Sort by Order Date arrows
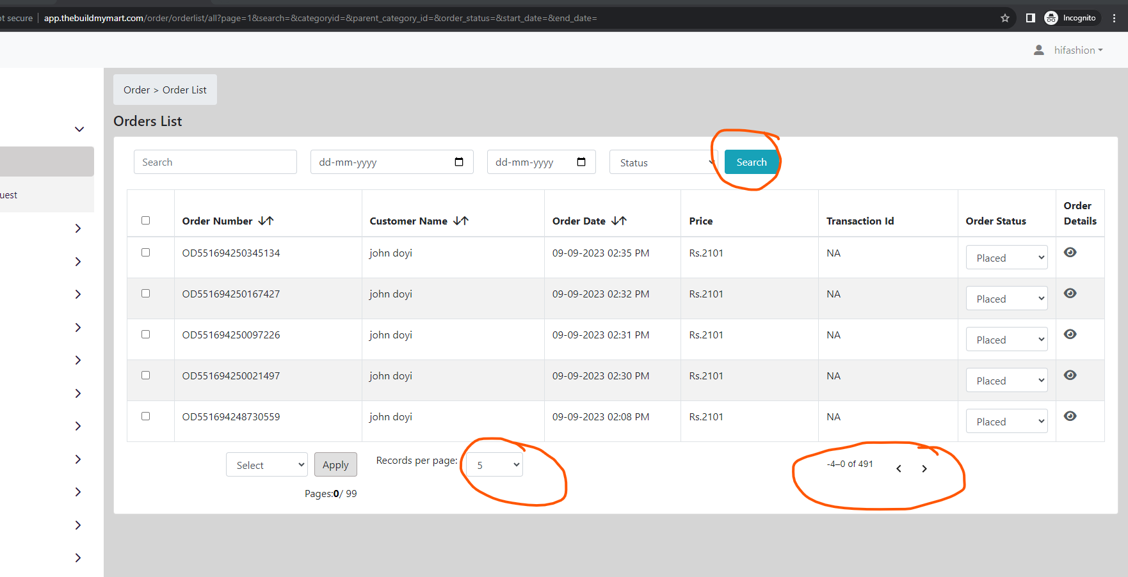The image size is (1128, 577). coord(619,221)
